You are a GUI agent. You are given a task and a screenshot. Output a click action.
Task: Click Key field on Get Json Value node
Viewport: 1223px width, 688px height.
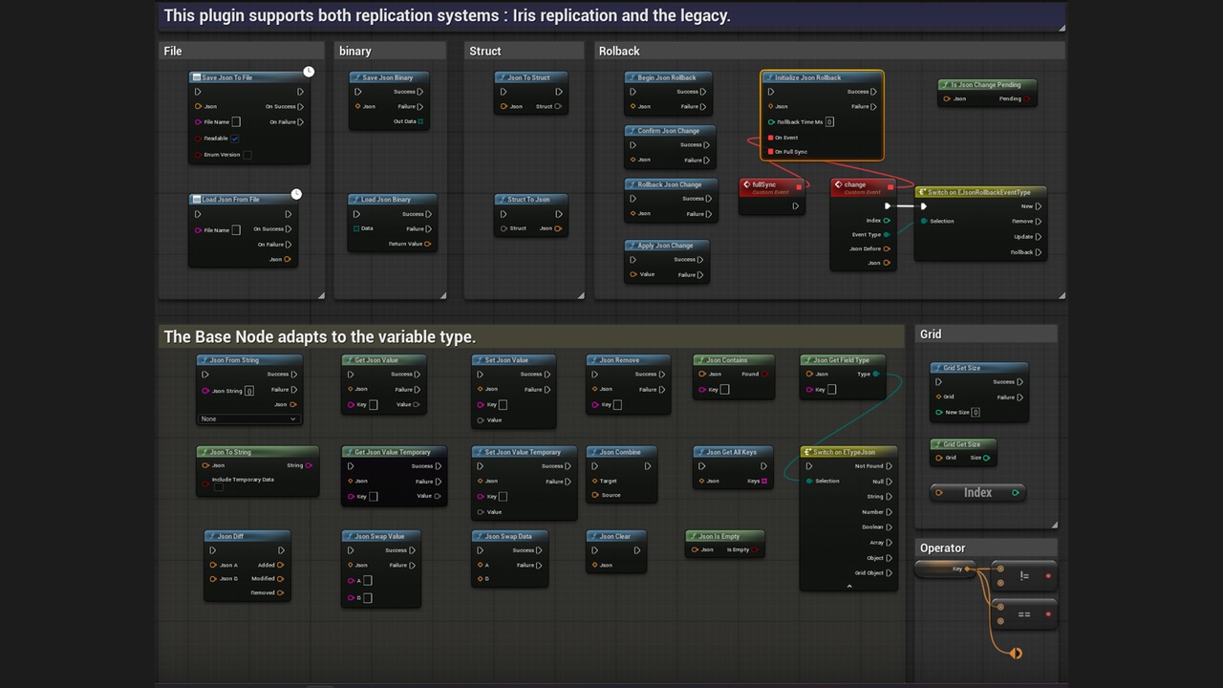tap(374, 404)
